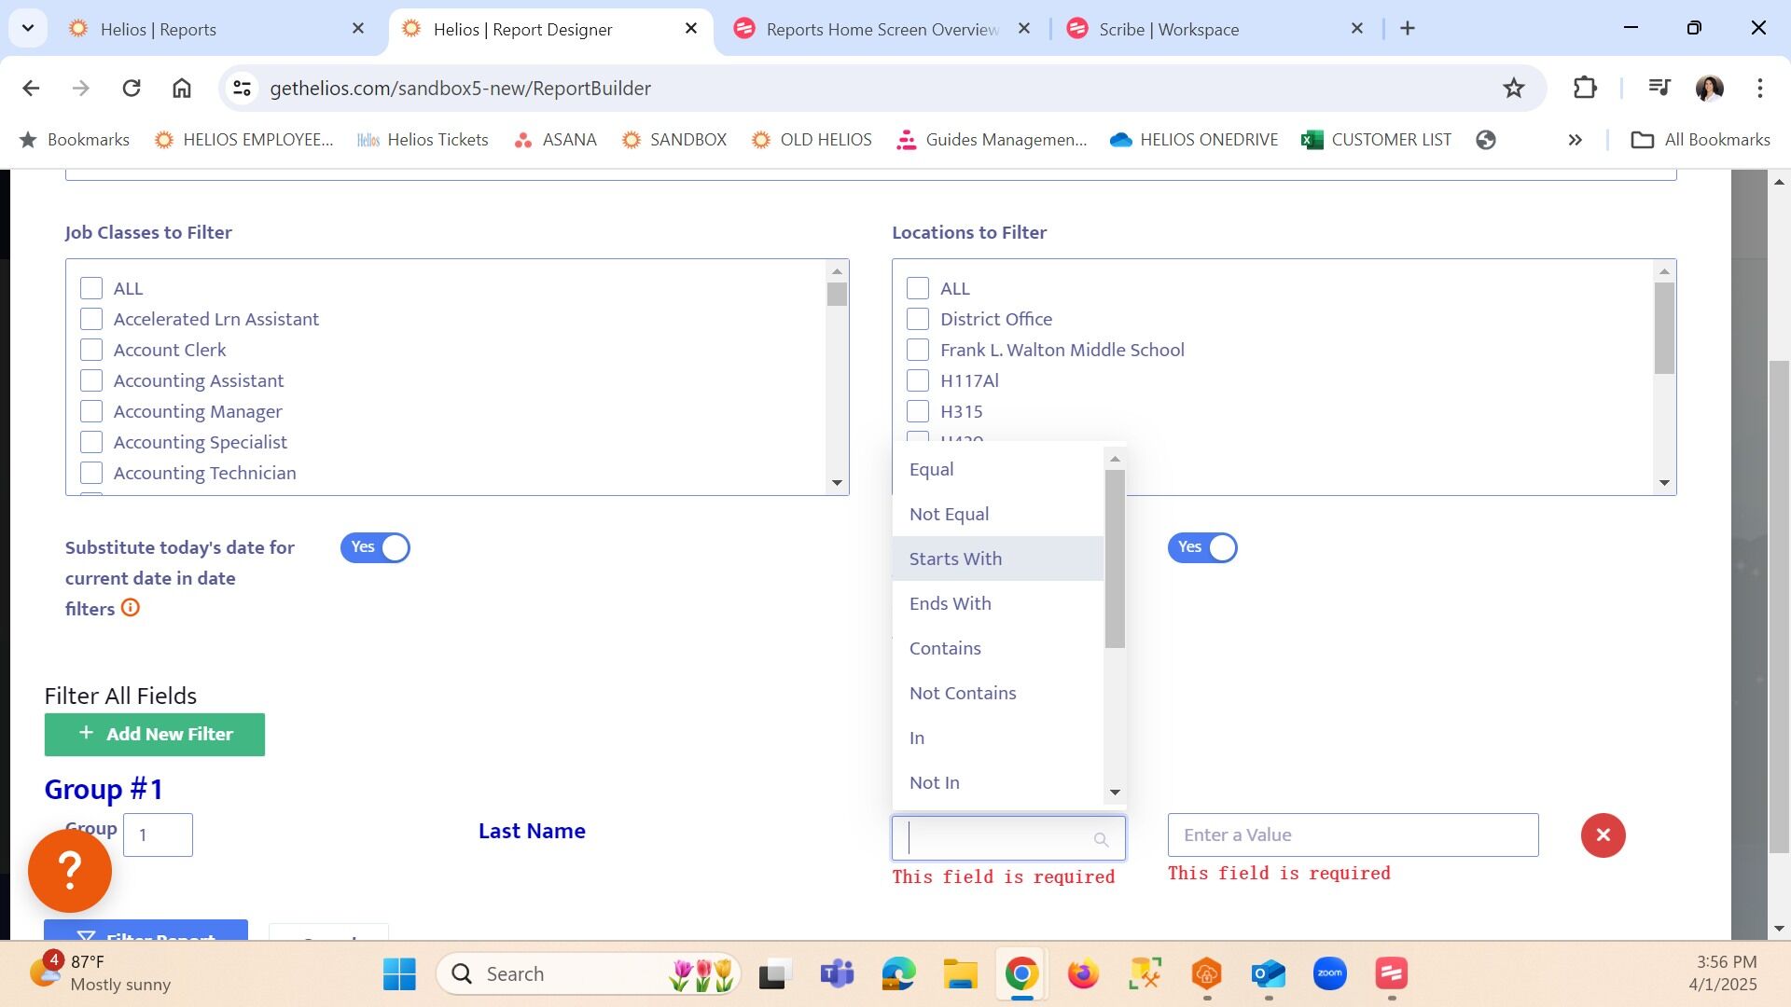
Task: Bookmark this page with the star icon
Action: [x=1513, y=88]
